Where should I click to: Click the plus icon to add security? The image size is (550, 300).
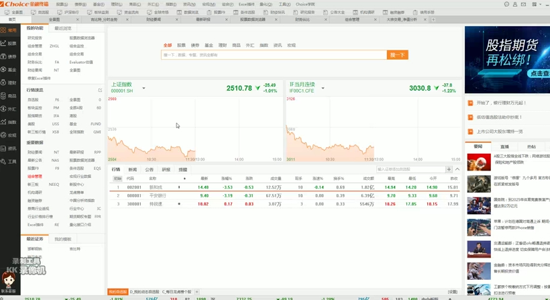click(x=449, y=170)
